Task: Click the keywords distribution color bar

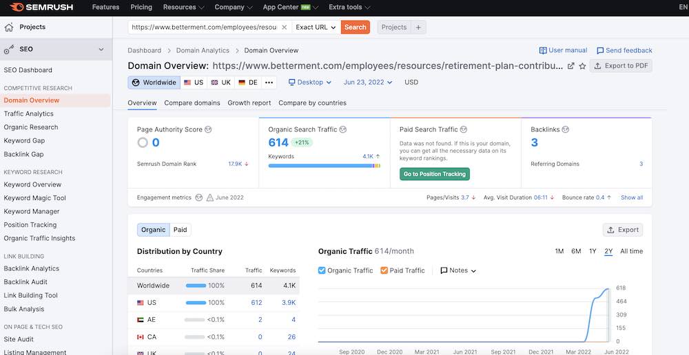Action: [325, 166]
